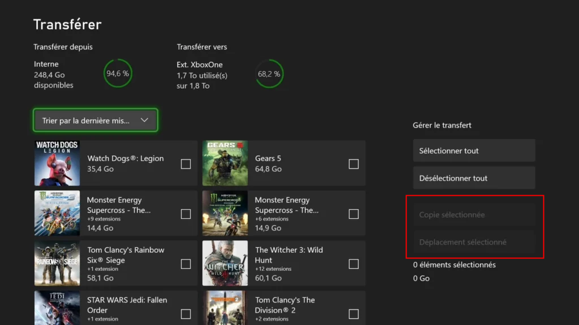The width and height of the screenshot is (579, 325).
Task: Enable the checkbox for The Witcher 3
Action: pyautogui.click(x=353, y=264)
